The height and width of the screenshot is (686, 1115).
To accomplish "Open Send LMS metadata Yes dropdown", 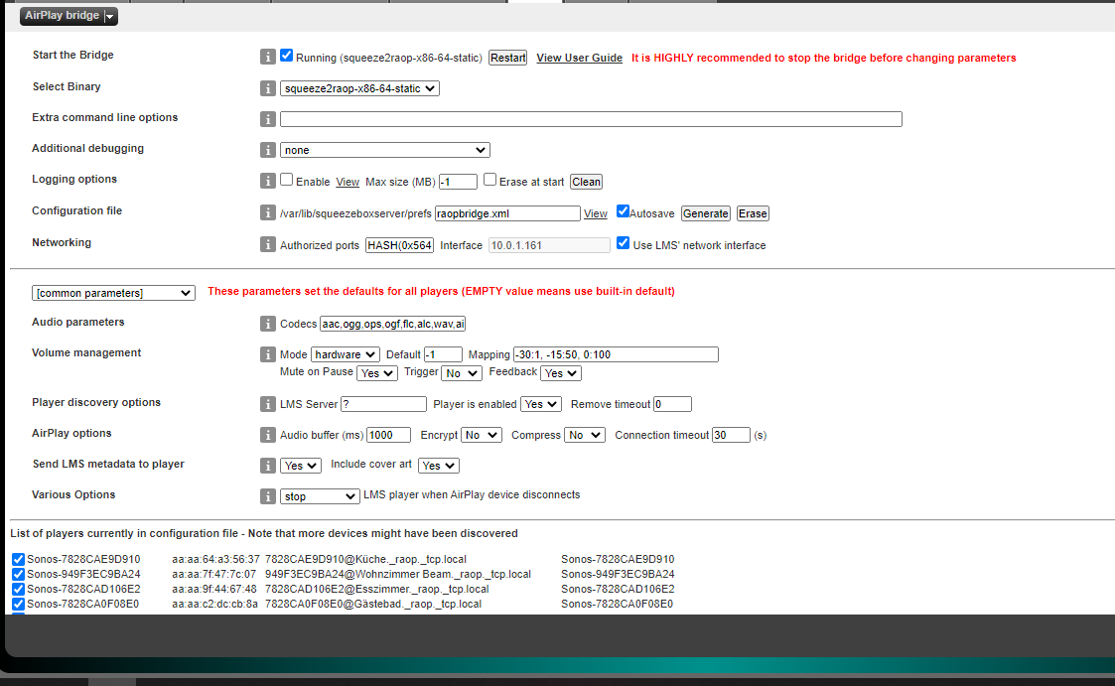I will (x=301, y=466).
